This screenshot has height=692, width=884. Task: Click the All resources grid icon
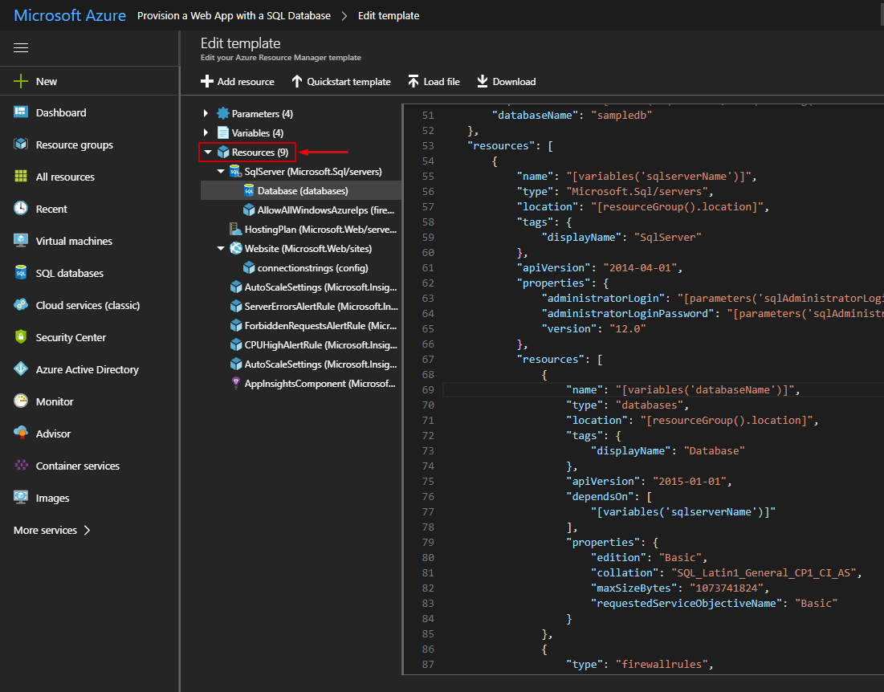[21, 177]
